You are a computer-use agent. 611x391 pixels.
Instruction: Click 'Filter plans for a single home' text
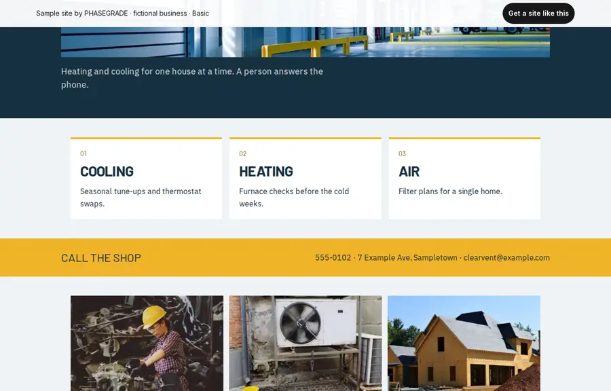point(450,191)
